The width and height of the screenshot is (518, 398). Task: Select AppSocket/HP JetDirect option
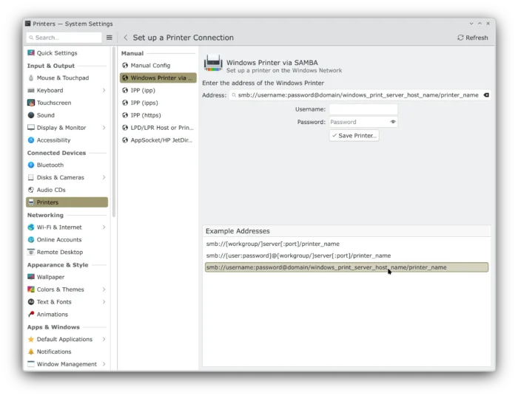coord(158,140)
